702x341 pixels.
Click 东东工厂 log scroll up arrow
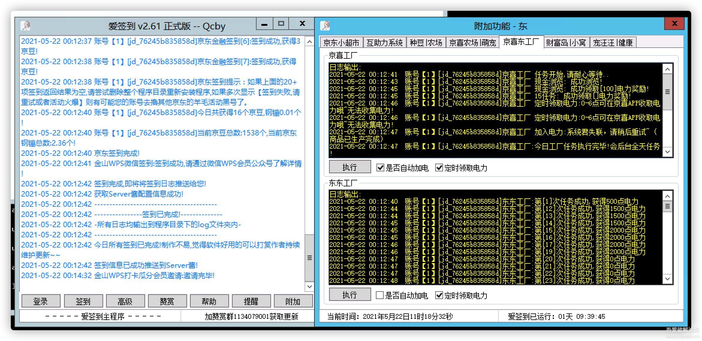668,196
